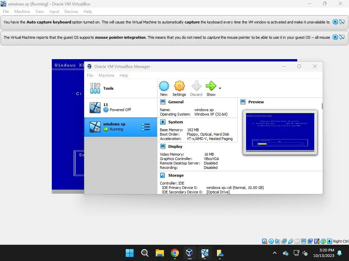The height and width of the screenshot is (261, 349).
Task: Click the Storage section header
Action: pyautogui.click(x=176, y=175)
